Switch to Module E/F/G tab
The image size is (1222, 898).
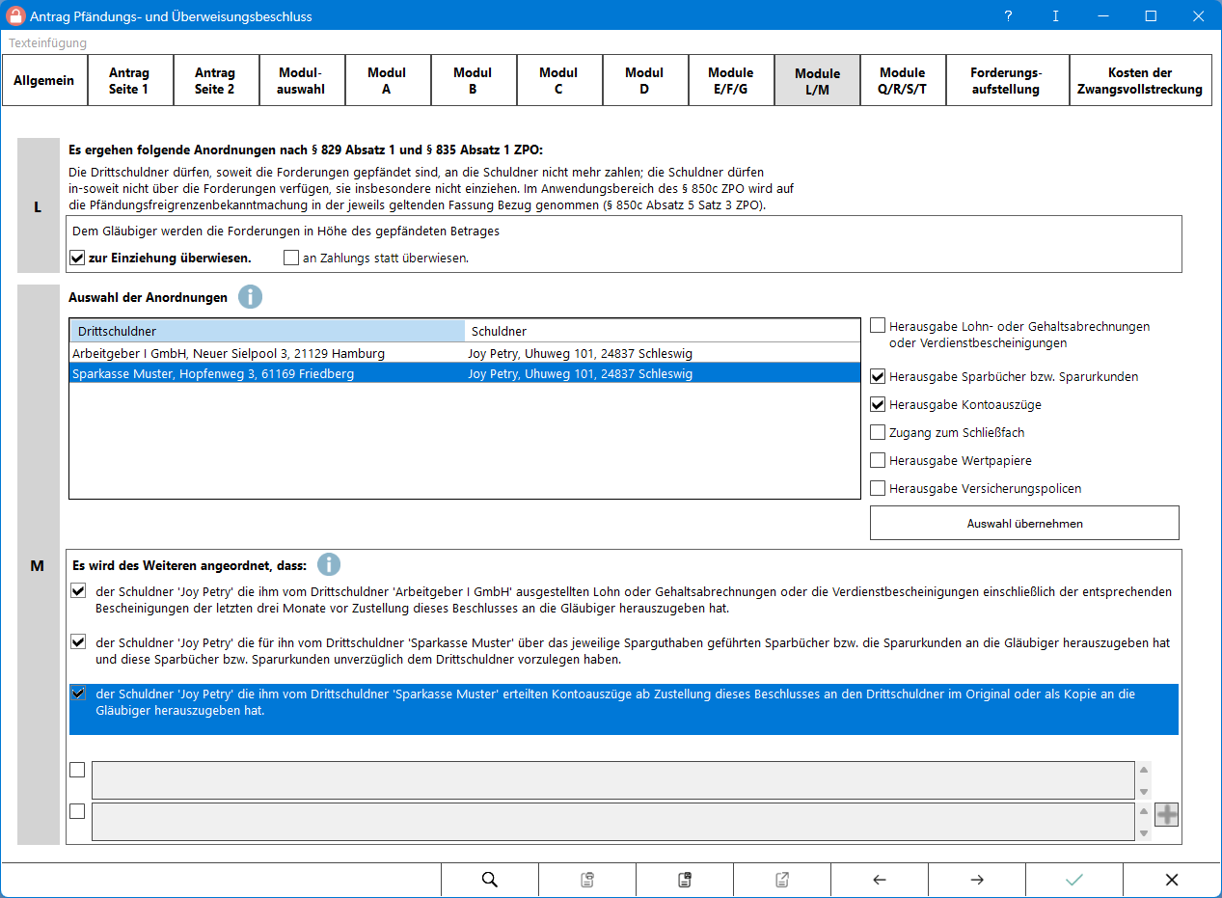coord(730,80)
